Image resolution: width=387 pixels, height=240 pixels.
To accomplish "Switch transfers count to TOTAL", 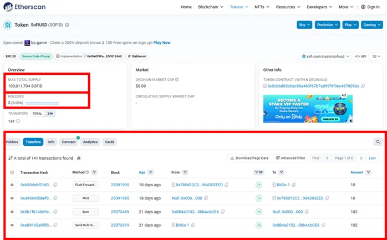I will tap(37, 114).
